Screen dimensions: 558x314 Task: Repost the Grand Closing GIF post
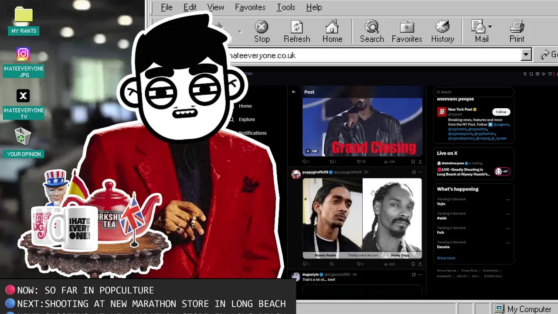click(333, 162)
